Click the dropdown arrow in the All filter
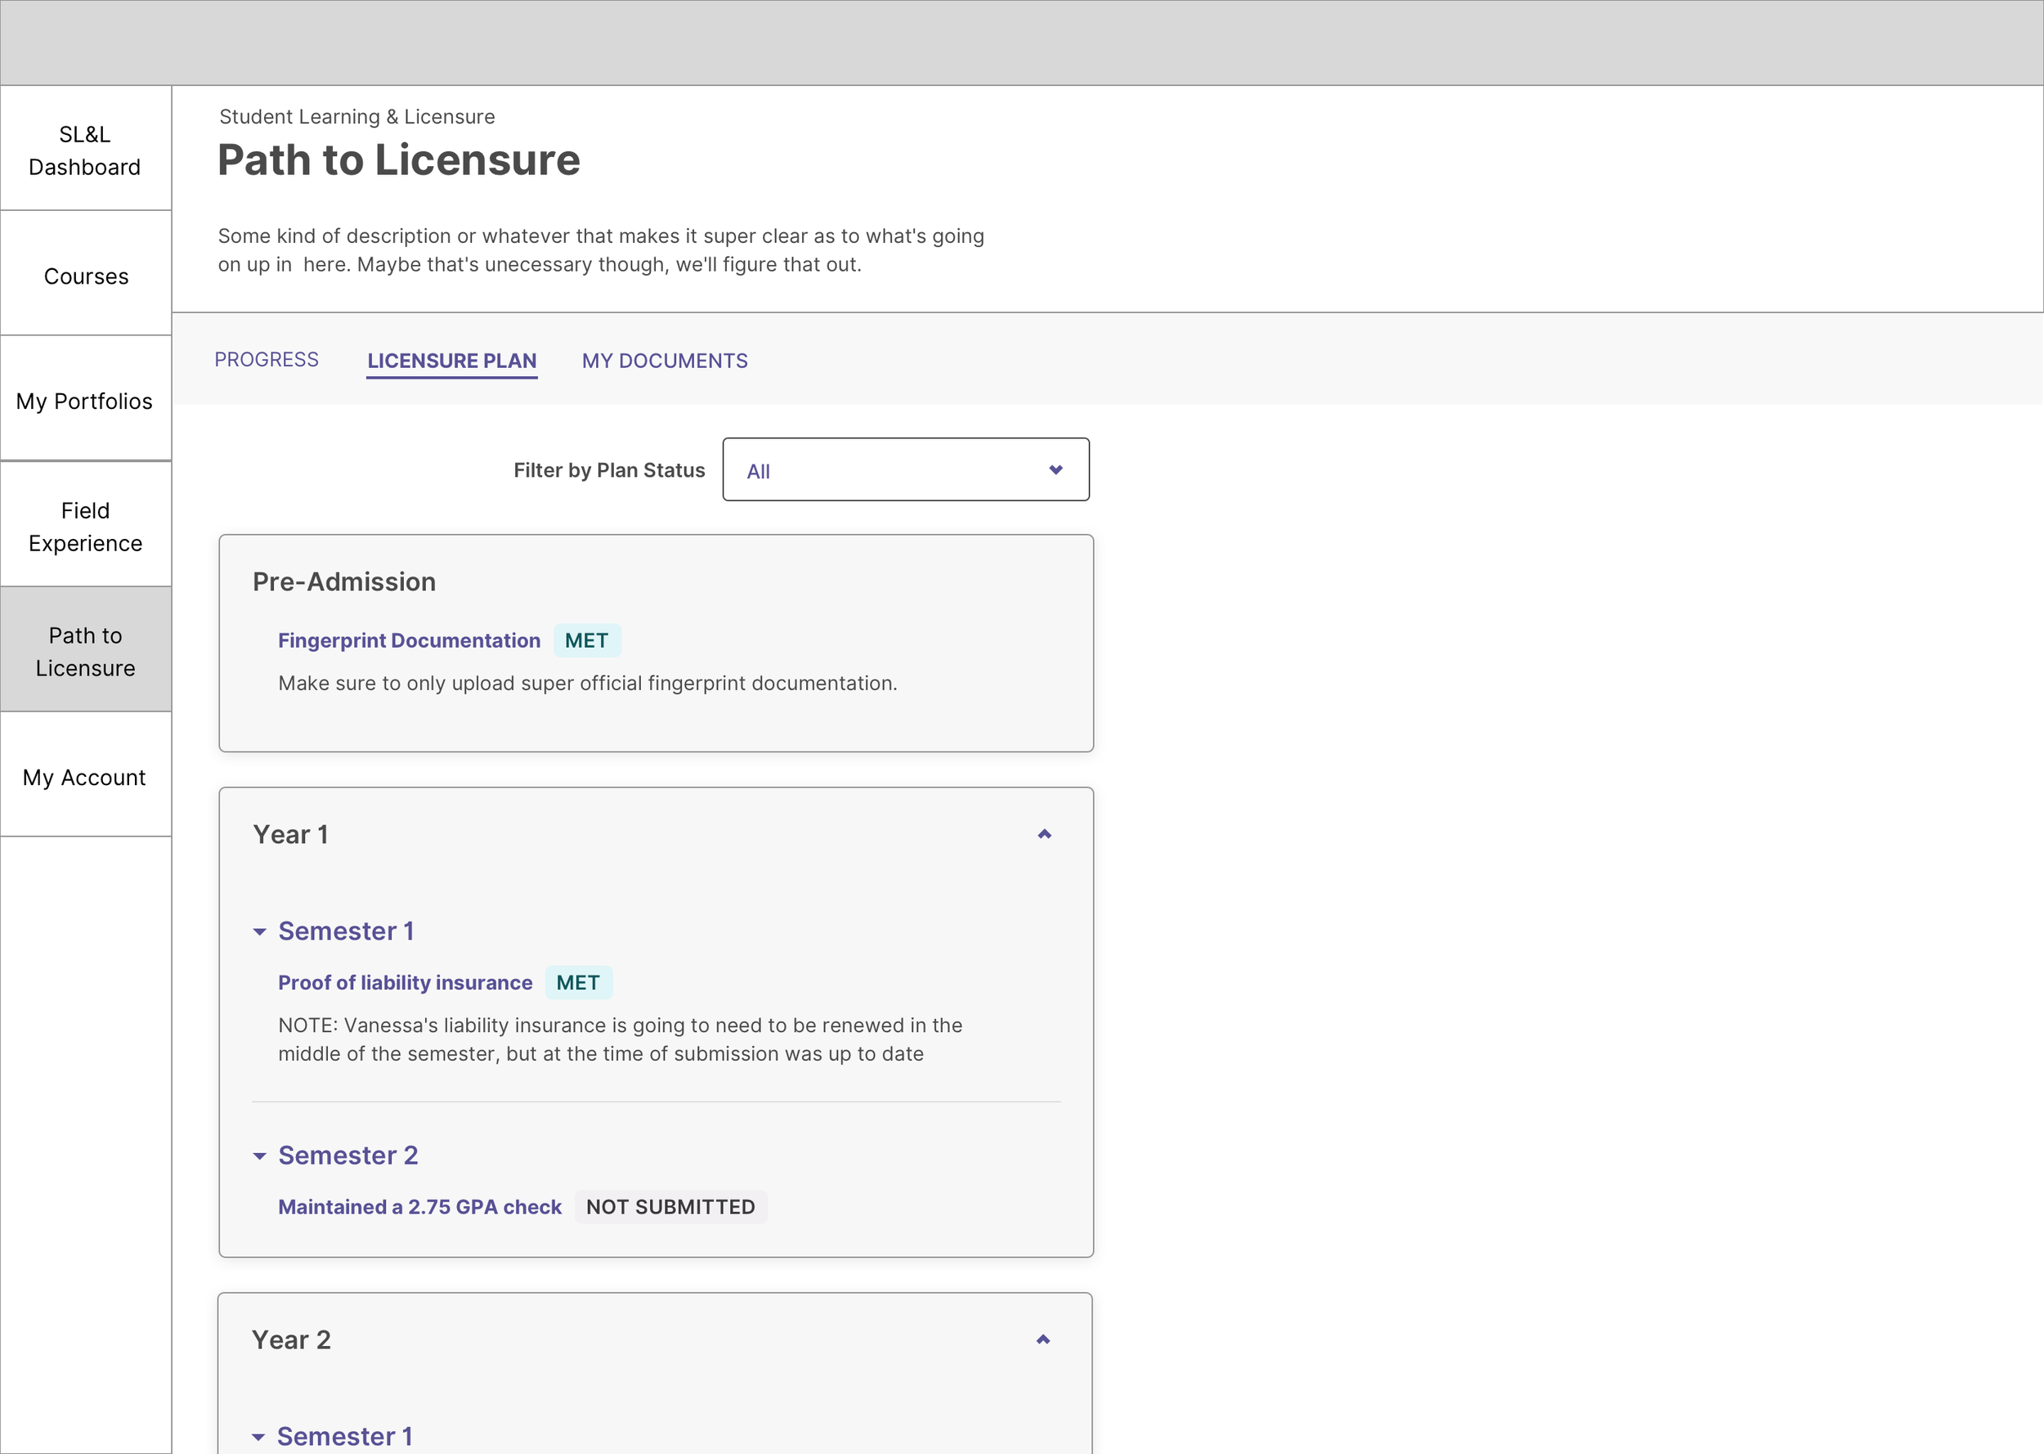 tap(1055, 470)
